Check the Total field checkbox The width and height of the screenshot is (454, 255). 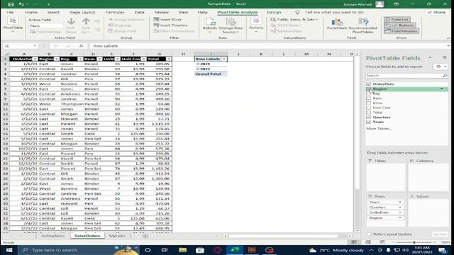coord(369,113)
